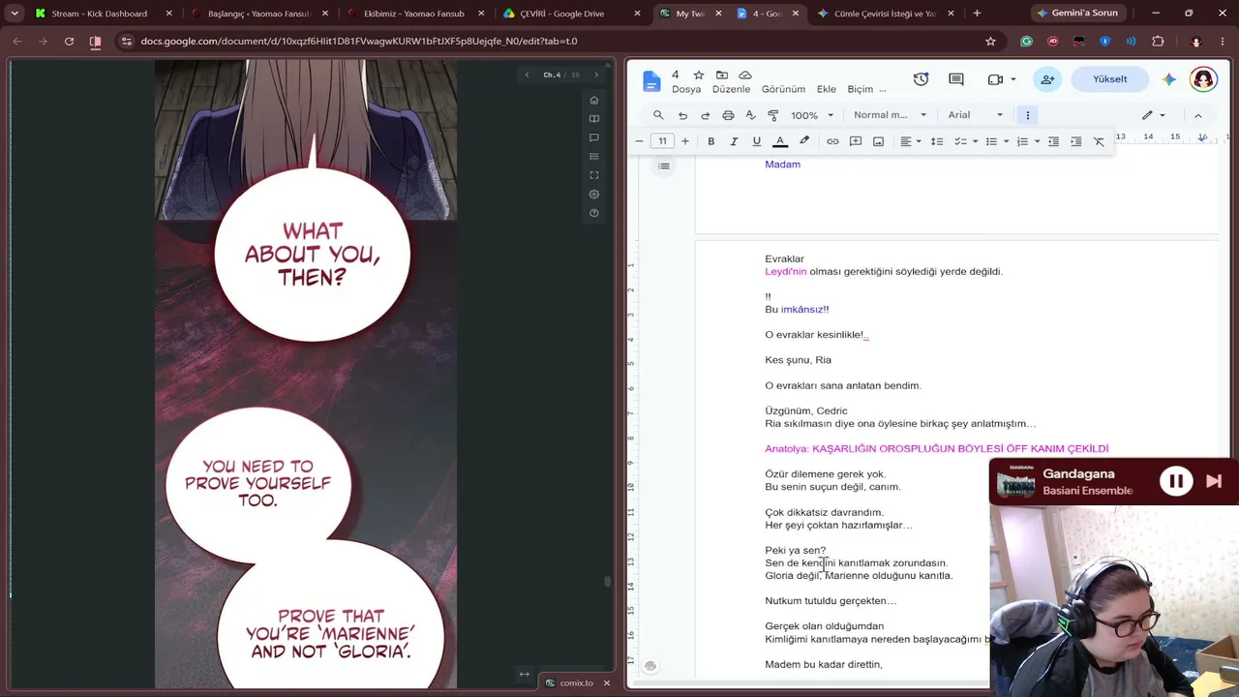The height and width of the screenshot is (697, 1239).
Task: Search the menus magnifier icon
Action: (658, 115)
